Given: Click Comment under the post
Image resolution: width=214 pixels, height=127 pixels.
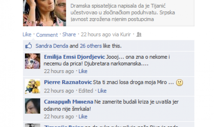Looking at the screenshot, I should 47,35.
